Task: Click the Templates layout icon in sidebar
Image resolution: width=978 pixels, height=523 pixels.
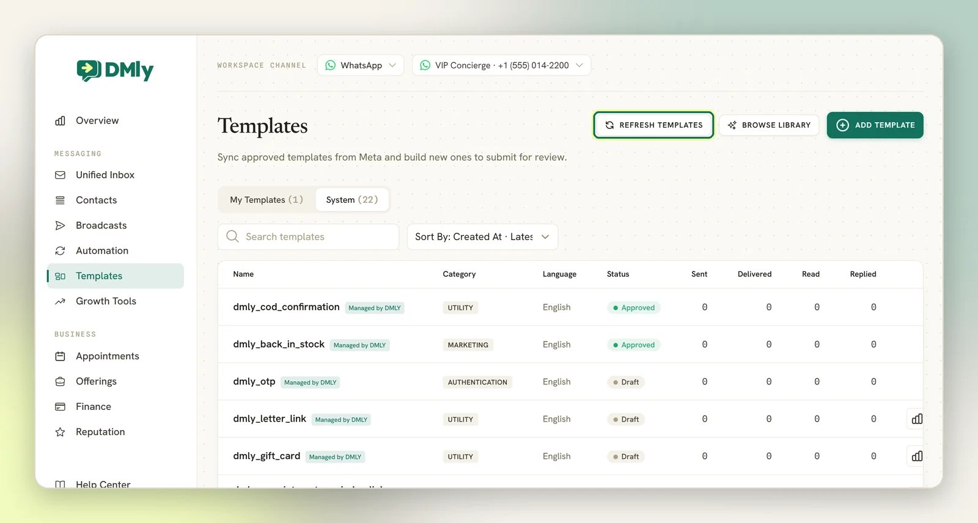Action: click(60, 276)
